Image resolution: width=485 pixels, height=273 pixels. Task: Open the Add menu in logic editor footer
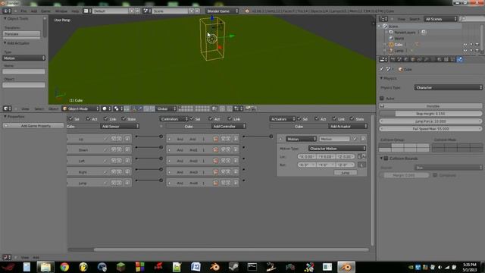(36, 257)
